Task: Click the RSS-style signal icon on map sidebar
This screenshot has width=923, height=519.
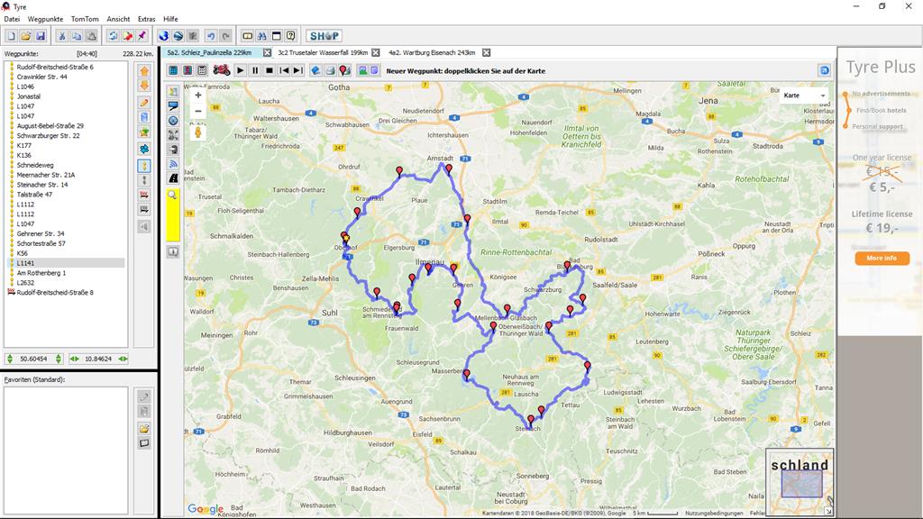Action: [x=173, y=164]
